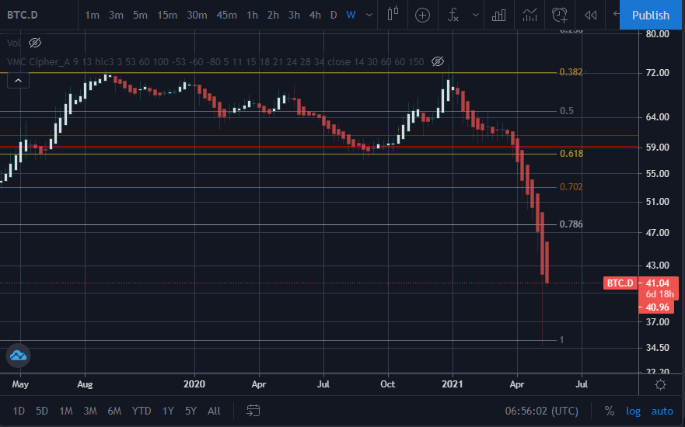Click the 40.96 price label
The image size is (685, 427).
pos(656,307)
